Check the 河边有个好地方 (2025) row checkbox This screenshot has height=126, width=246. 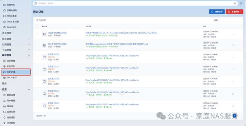(37, 34)
